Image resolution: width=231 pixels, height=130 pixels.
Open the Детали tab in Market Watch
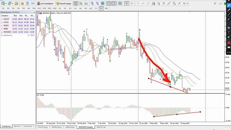17,126
